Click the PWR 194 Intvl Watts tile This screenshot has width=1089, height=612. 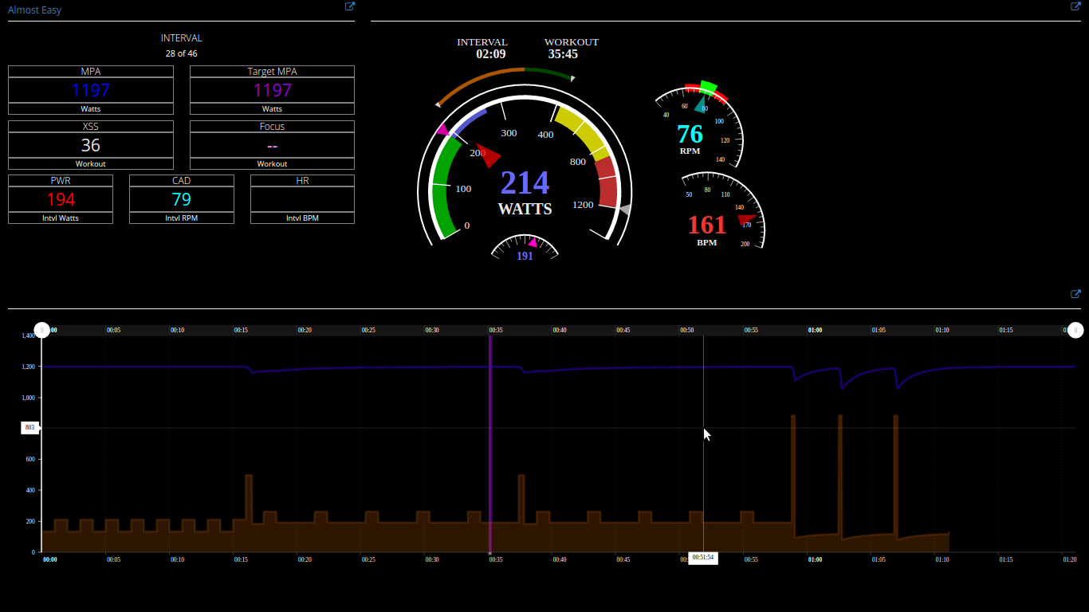coord(61,199)
